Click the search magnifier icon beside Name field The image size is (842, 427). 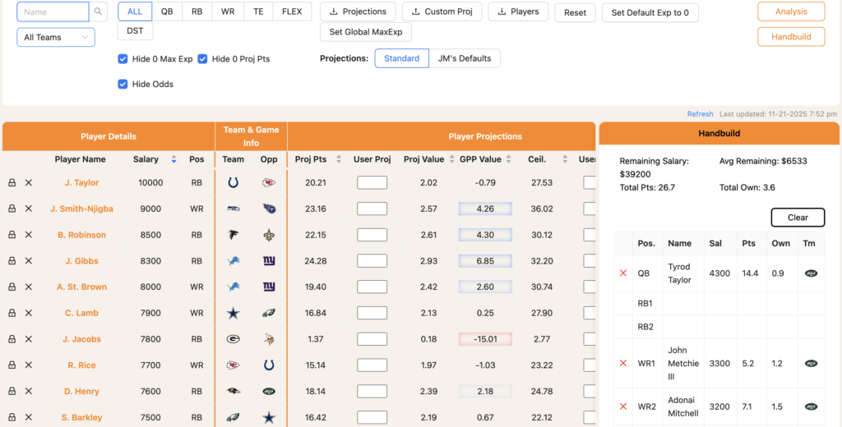[x=99, y=11]
